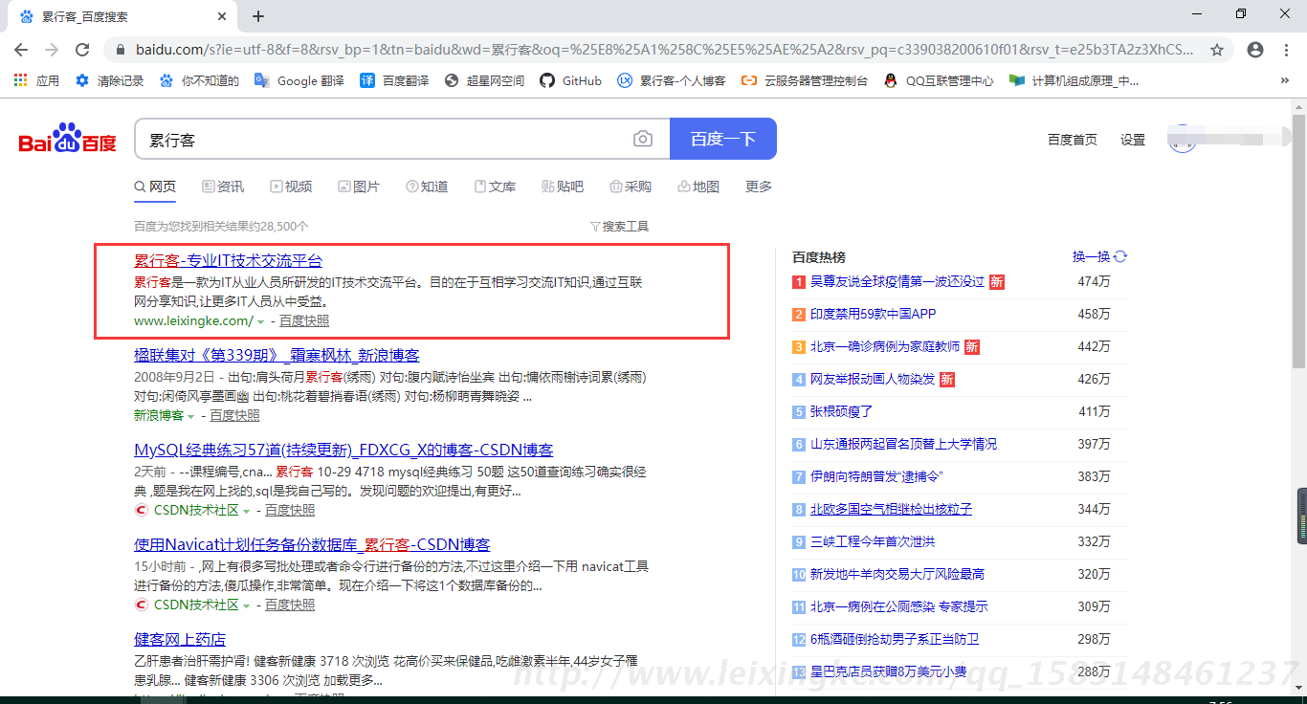
Task: Switch to the 地图 tab
Action: tap(698, 187)
